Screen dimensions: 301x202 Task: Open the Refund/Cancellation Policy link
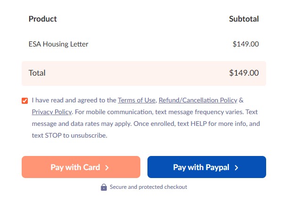198,100
